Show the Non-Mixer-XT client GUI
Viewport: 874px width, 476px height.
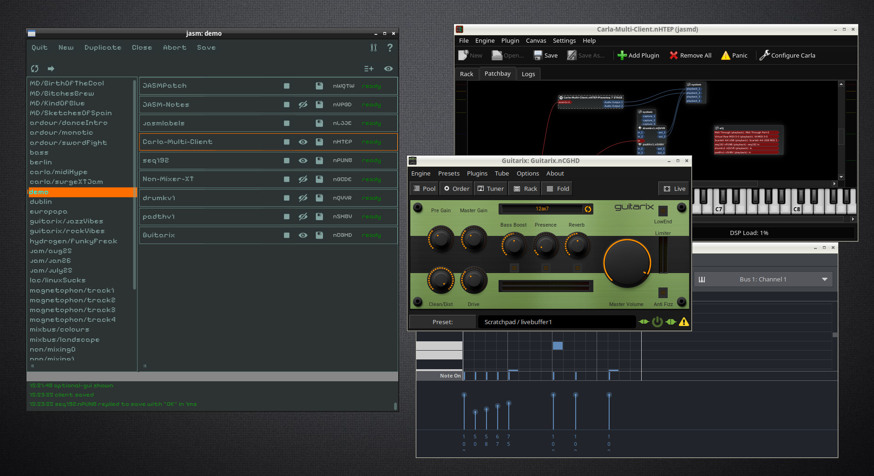tap(303, 179)
